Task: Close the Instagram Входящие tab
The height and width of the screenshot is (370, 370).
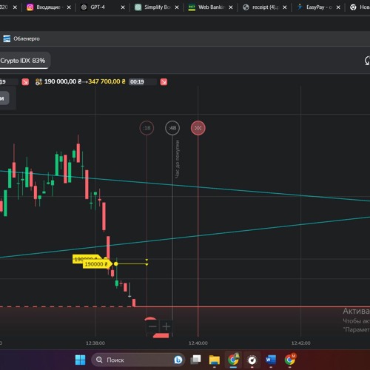Action: tap(69, 7)
